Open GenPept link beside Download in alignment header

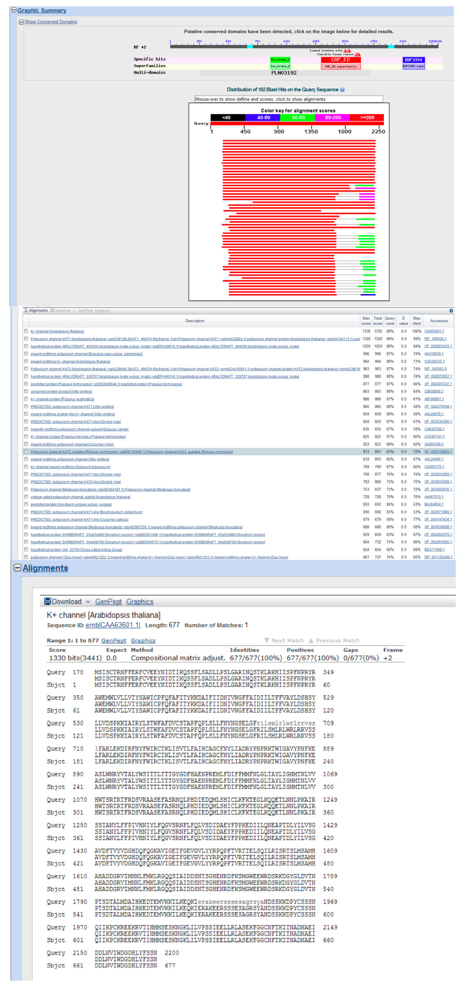coord(108,602)
